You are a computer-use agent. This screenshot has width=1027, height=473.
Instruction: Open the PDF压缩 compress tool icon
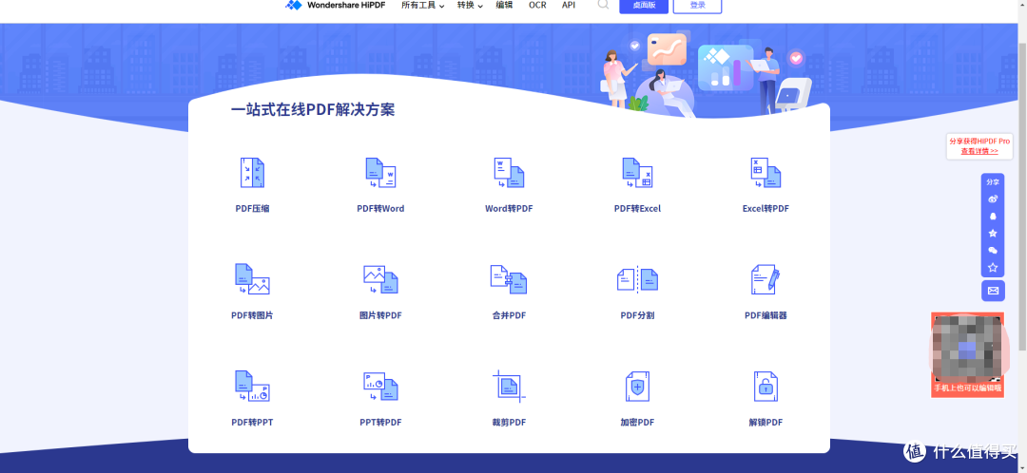click(x=252, y=173)
